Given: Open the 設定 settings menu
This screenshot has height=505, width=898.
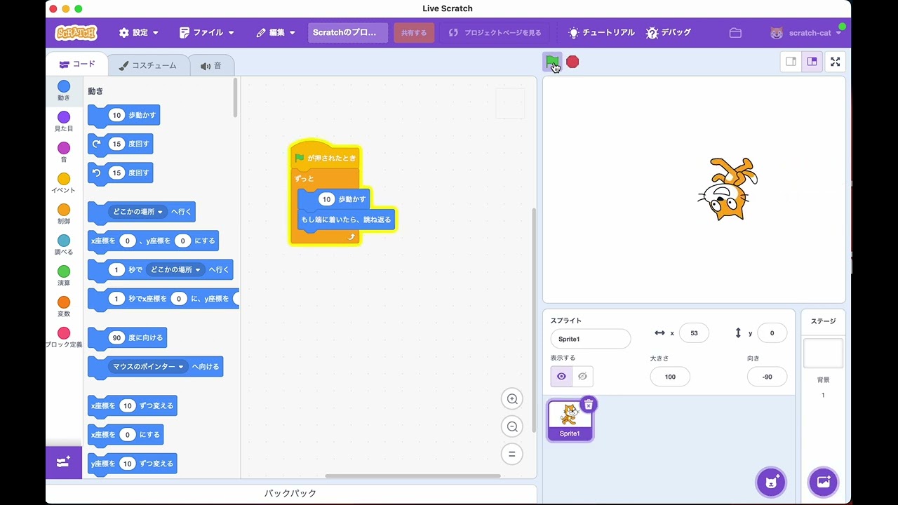Looking at the screenshot, I should click(x=139, y=33).
